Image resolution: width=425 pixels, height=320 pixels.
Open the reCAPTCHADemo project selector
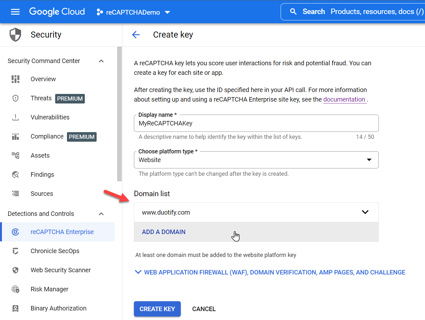(134, 12)
